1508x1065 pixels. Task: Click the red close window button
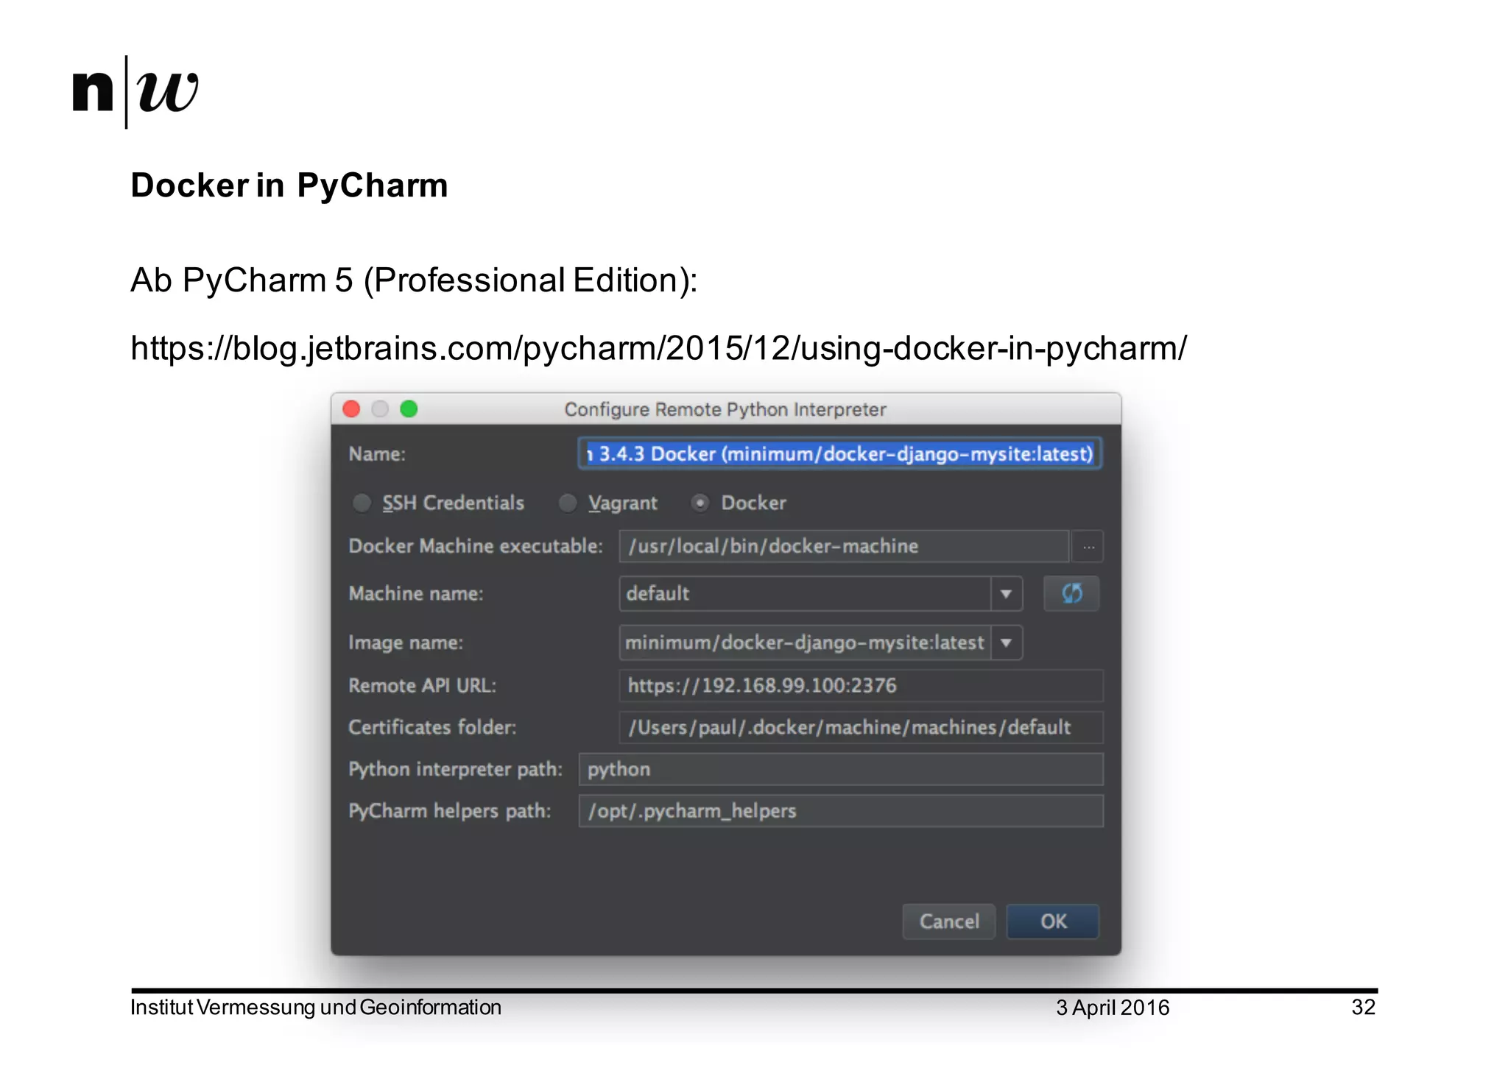pyautogui.click(x=352, y=409)
